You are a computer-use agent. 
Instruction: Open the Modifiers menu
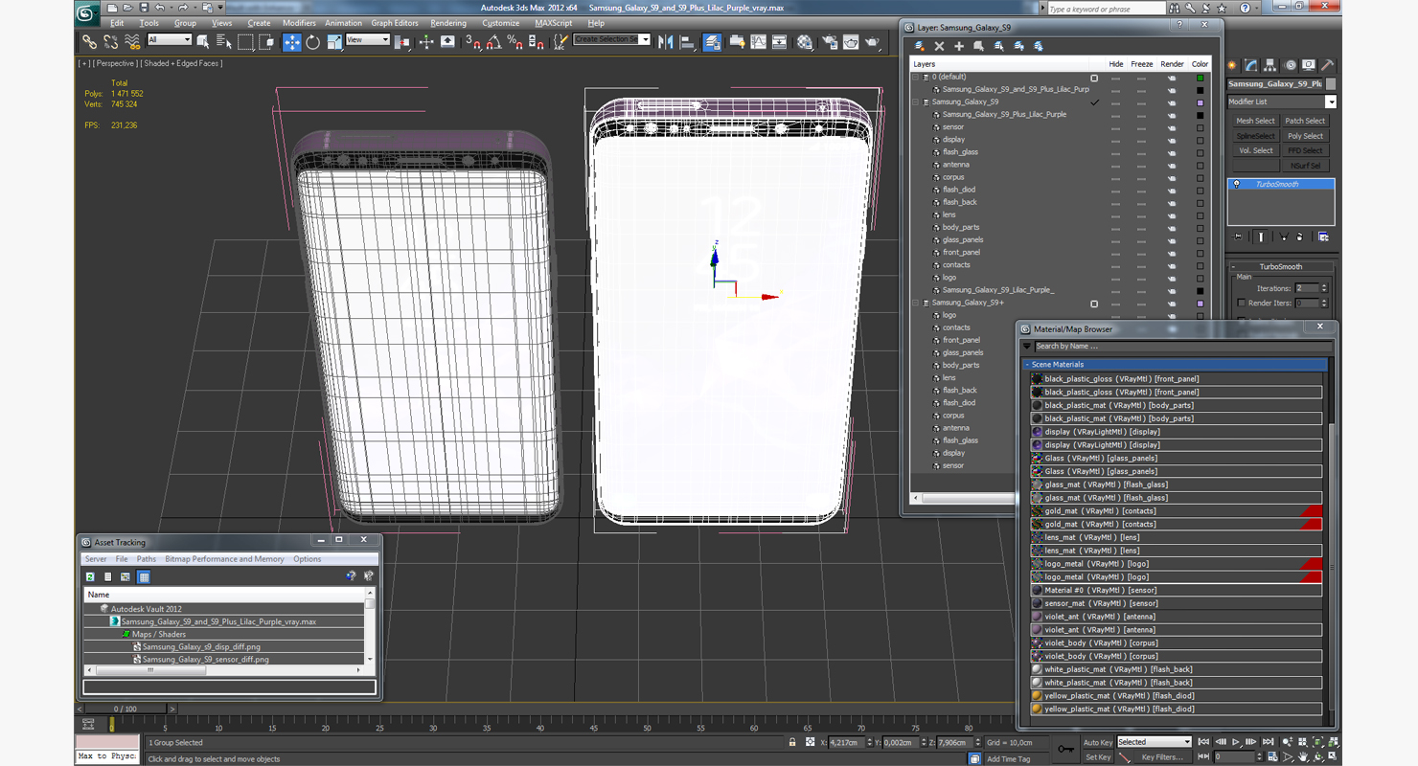299,23
